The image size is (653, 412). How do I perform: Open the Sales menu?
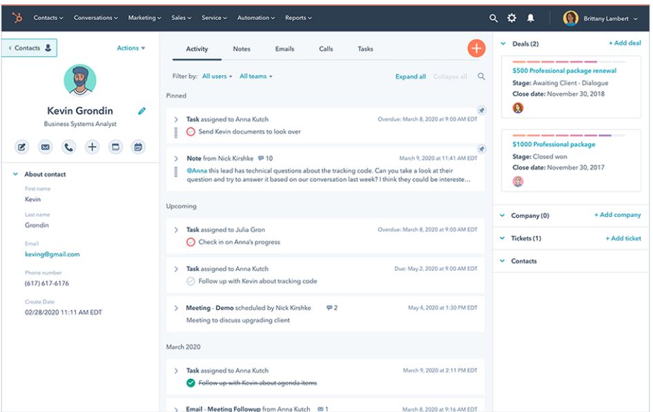tap(181, 18)
